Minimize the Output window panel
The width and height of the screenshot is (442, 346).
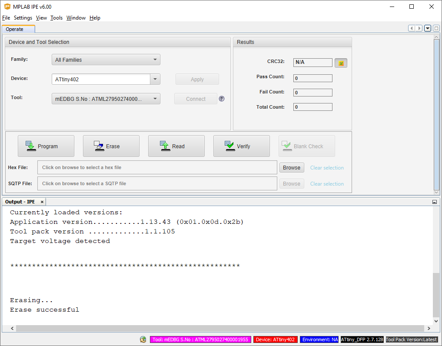pos(434,202)
